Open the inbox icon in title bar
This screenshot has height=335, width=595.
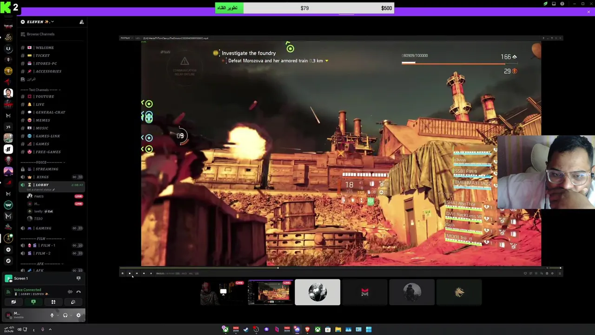554,4
